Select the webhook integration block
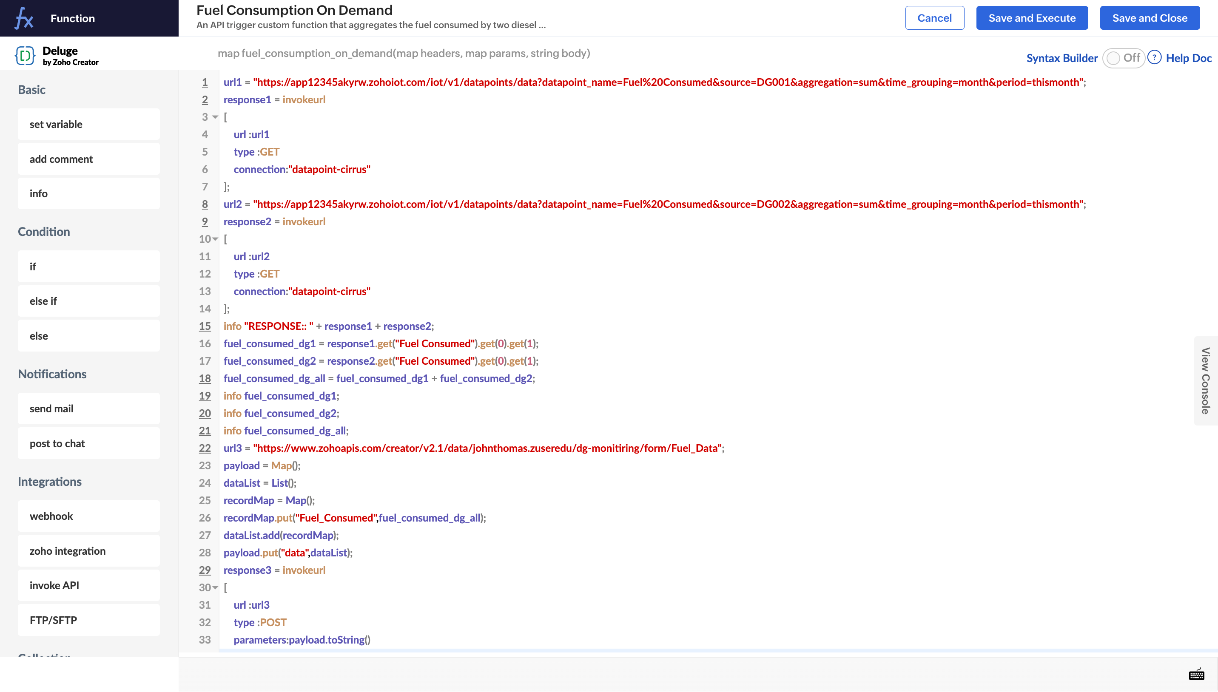The height and width of the screenshot is (692, 1218). click(89, 516)
